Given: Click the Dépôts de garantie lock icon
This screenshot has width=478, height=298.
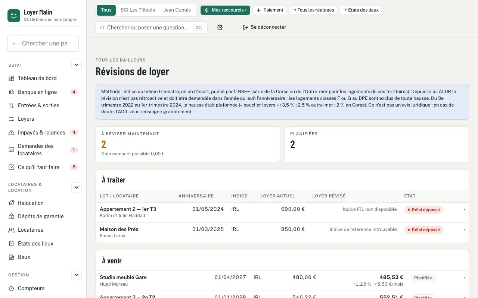Looking at the screenshot, I should pyautogui.click(x=11, y=216).
